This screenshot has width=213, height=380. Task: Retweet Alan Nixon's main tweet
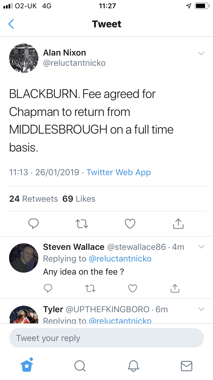(x=82, y=224)
